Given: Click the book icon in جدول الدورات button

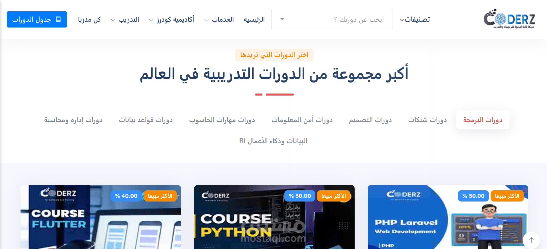Looking at the screenshot, I should click(58, 19).
